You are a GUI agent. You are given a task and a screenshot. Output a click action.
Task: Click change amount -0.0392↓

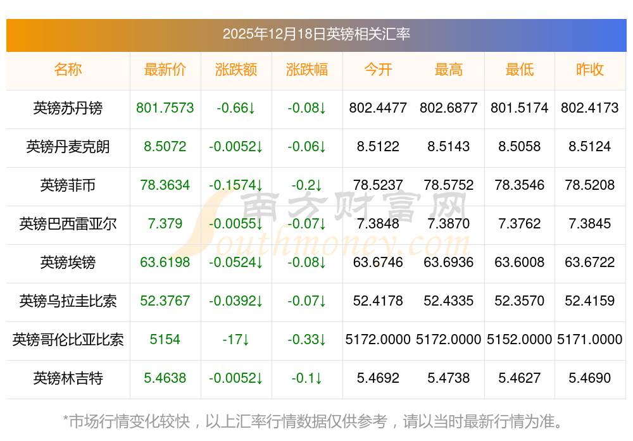point(236,301)
